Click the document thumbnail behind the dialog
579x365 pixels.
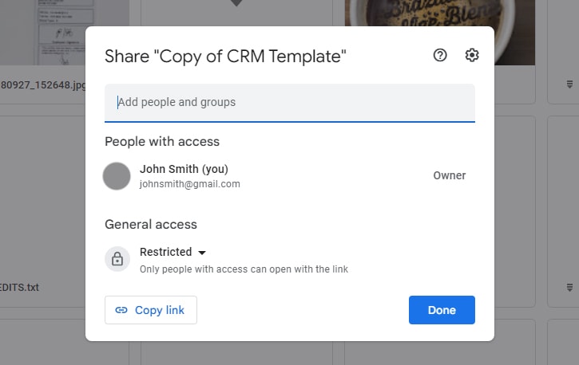65,33
